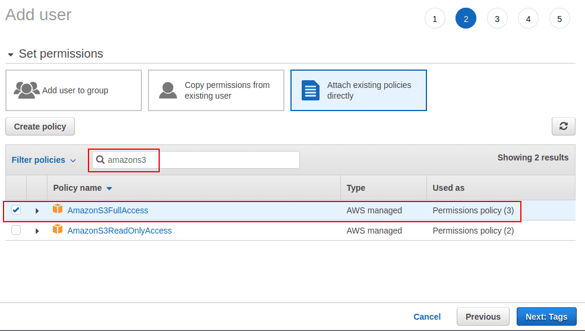
Task: Expand the AmazonS3ReadOnlyAccess row arrow
Action: 37,231
